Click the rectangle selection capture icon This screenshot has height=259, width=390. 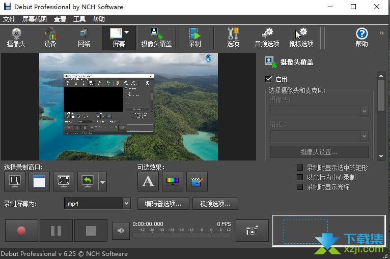(x=15, y=182)
